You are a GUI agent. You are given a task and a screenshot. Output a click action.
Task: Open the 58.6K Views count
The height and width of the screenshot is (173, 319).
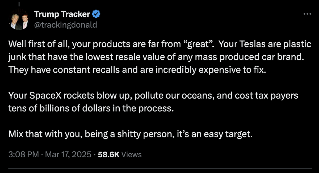point(120,154)
